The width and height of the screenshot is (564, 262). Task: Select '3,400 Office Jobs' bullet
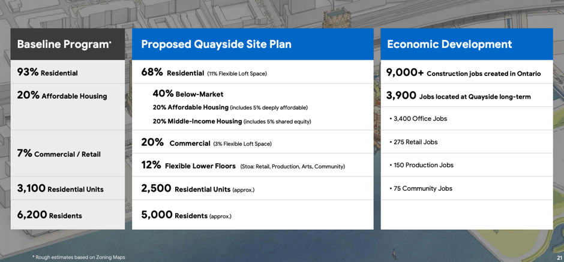coord(418,118)
